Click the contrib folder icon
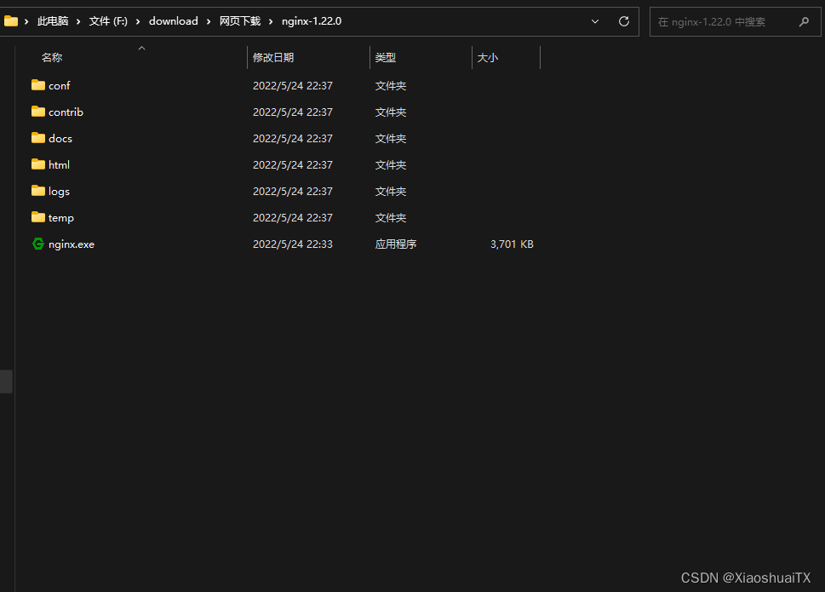 [x=37, y=111]
